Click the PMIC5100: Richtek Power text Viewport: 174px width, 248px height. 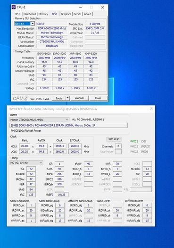[26, 131]
